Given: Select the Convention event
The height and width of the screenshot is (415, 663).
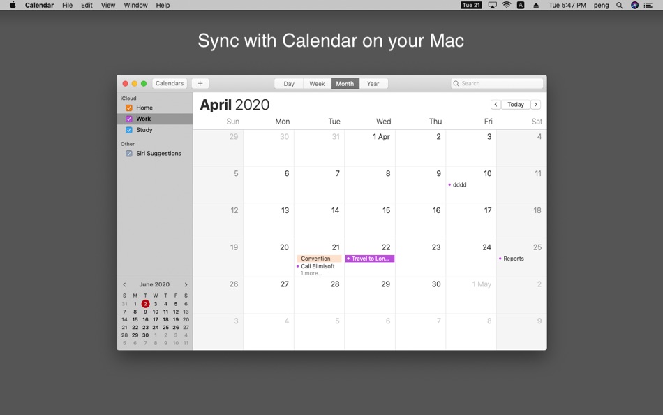Looking at the screenshot, I should (319, 259).
